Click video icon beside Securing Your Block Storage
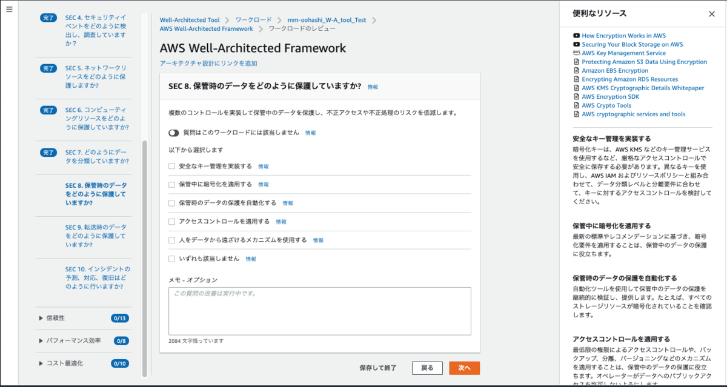727x387 pixels. (576, 44)
